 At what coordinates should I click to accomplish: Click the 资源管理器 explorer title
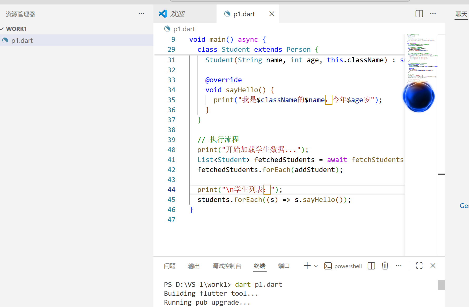(21, 14)
